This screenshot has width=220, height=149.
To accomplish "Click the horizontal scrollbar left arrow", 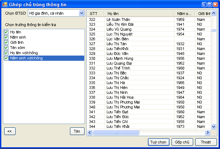I will coord(89,133).
